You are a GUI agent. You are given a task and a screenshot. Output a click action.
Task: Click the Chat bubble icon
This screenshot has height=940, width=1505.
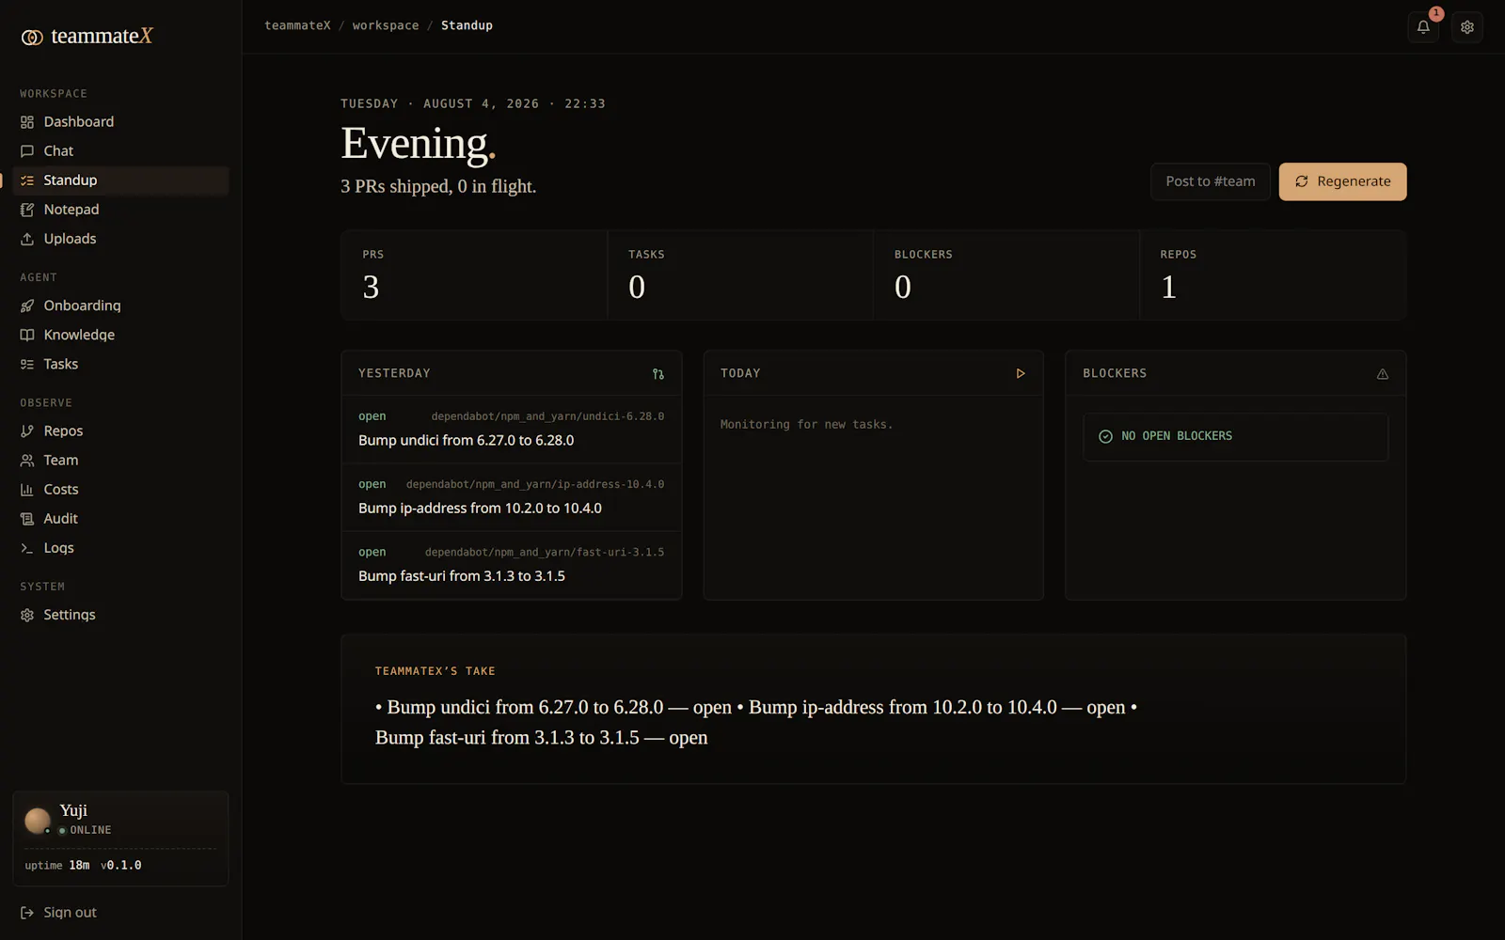27,151
